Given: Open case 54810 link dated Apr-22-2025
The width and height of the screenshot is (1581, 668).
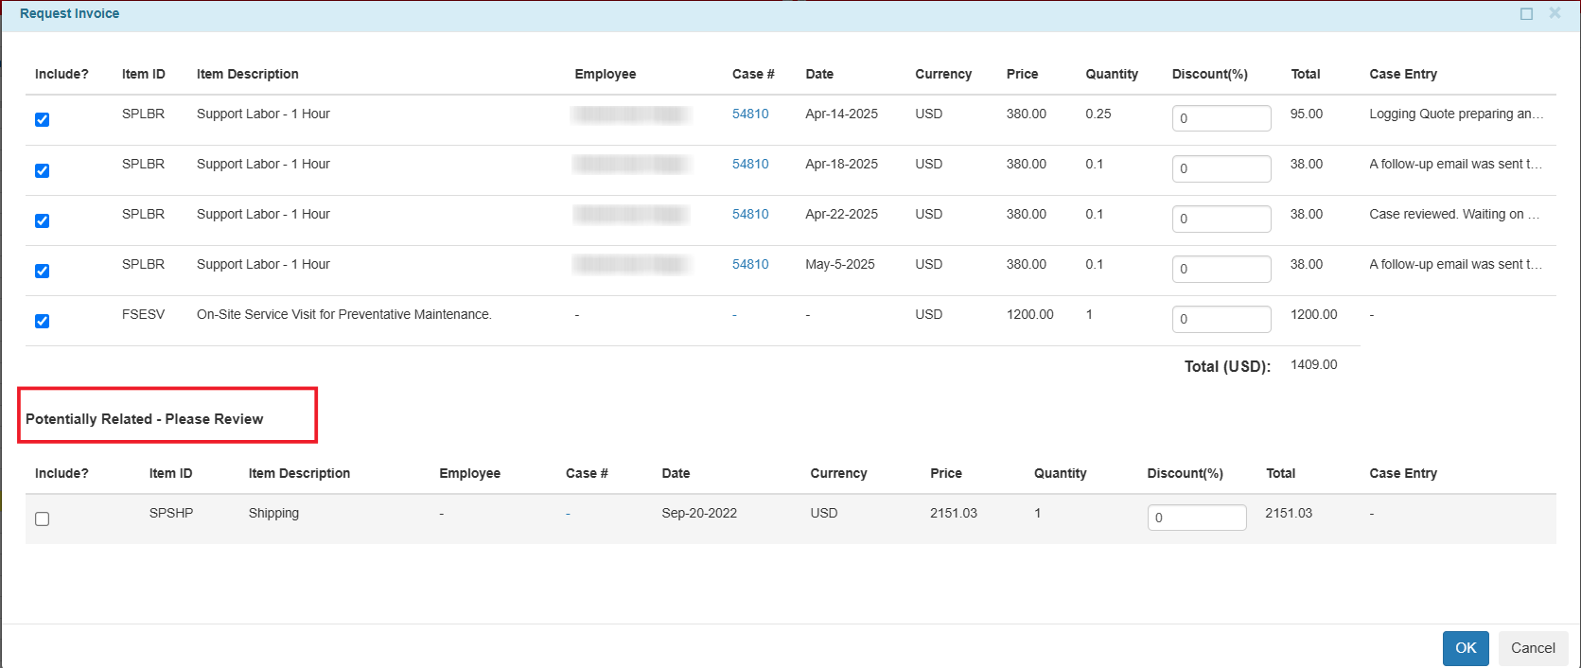Looking at the screenshot, I should tap(749, 215).
